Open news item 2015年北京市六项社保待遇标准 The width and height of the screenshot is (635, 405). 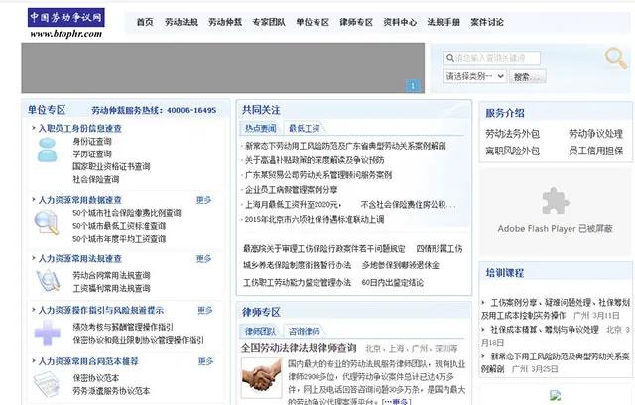pyautogui.click(x=315, y=220)
